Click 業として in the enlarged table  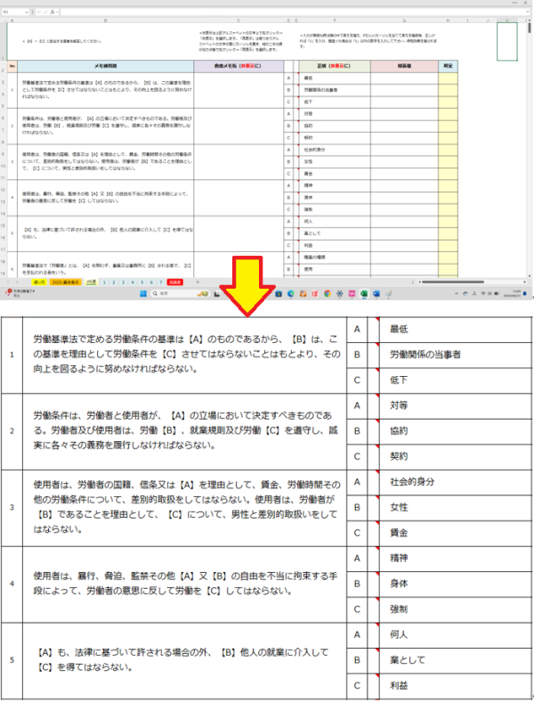408,660
